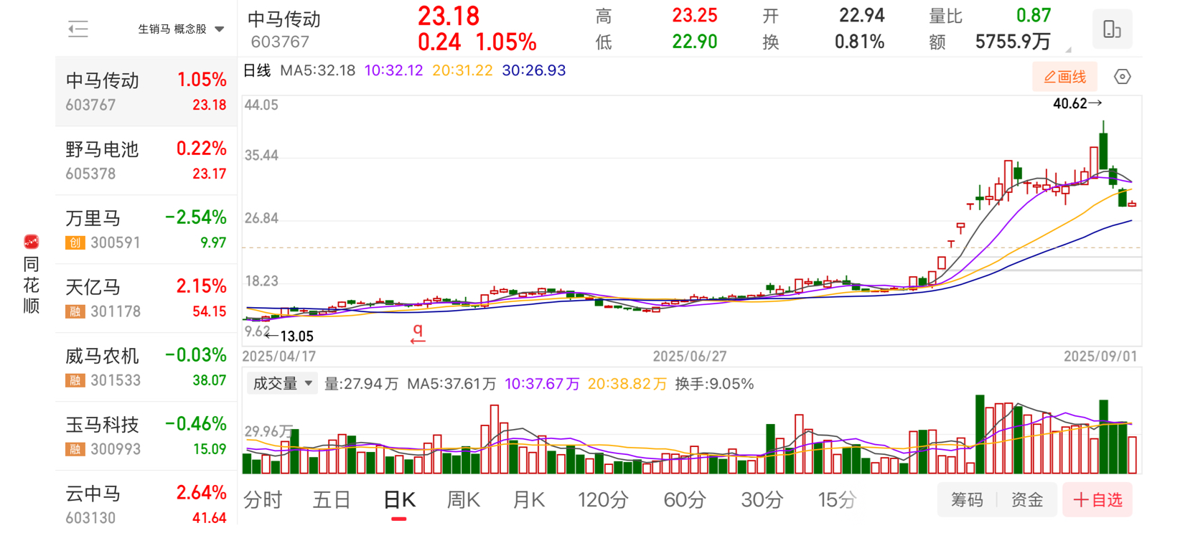This screenshot has width=1198, height=551.
Task: Click the 日线 period label
Action: coord(257,70)
